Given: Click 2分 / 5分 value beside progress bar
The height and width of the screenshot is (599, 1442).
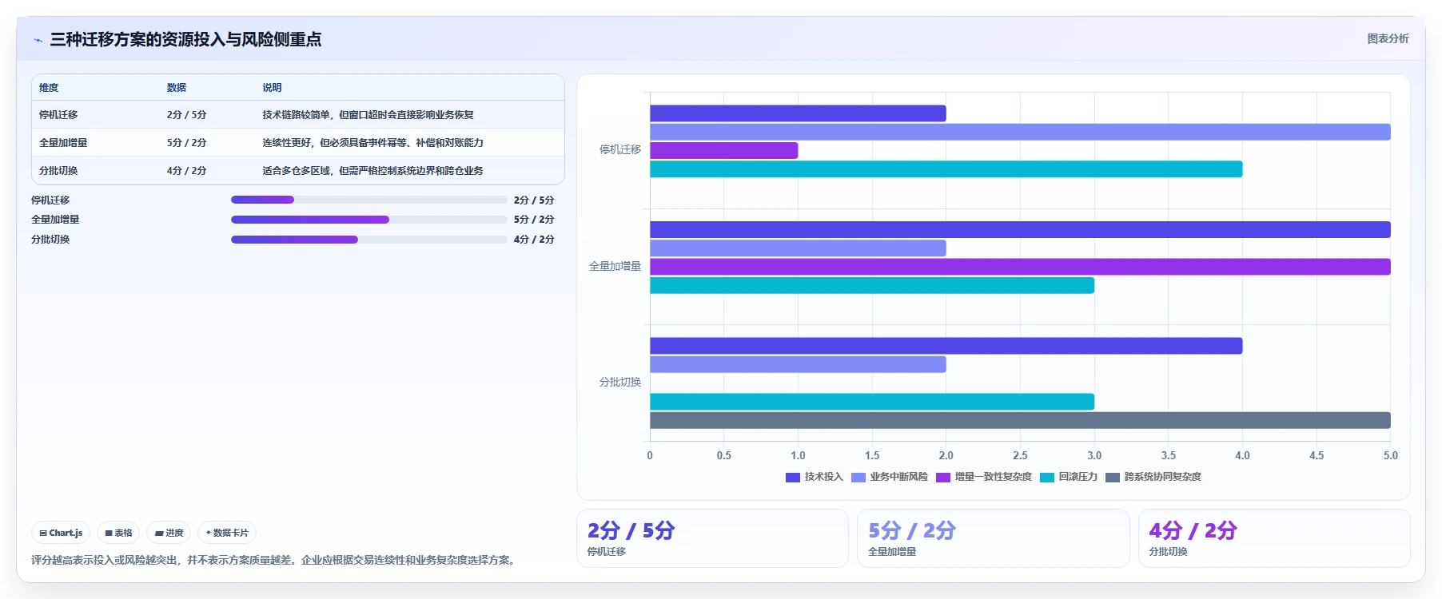Looking at the screenshot, I should [x=534, y=200].
